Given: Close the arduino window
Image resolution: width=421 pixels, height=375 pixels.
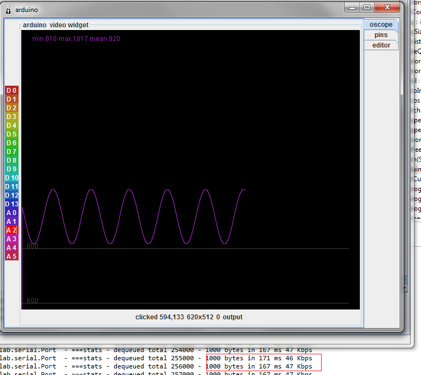Looking at the screenshot, I should 387,8.
